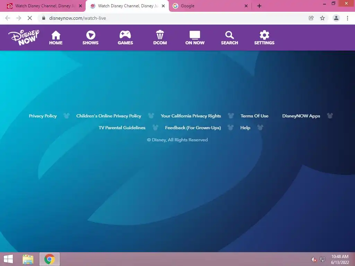Click the muted volume tray icon
355x266 pixels.
(x=314, y=259)
